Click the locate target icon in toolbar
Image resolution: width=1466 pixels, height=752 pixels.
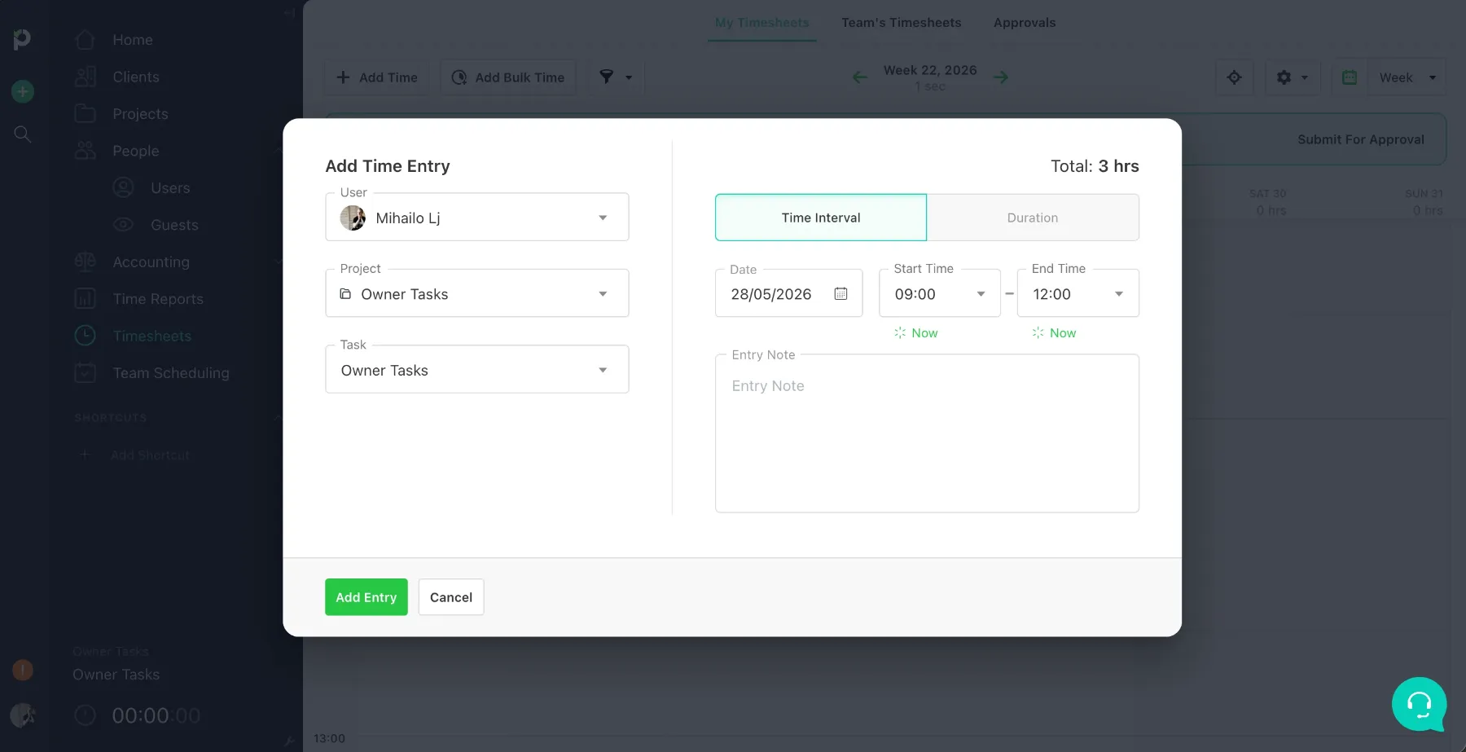tap(1235, 77)
